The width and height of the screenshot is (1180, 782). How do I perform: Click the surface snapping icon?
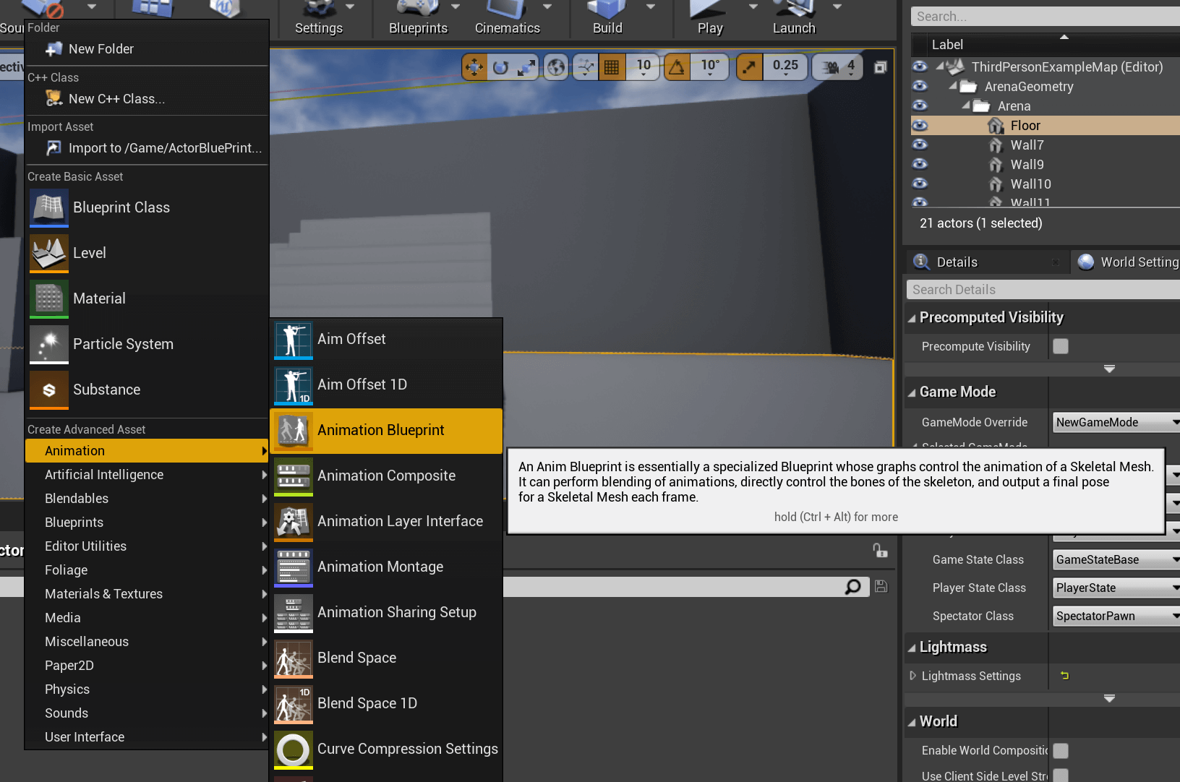pyautogui.click(x=585, y=67)
